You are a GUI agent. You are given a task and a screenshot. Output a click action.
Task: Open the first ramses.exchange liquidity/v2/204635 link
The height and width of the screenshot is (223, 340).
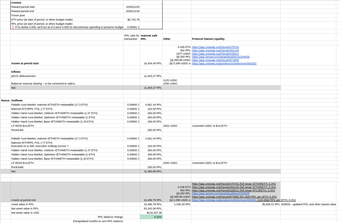tap(221, 57)
